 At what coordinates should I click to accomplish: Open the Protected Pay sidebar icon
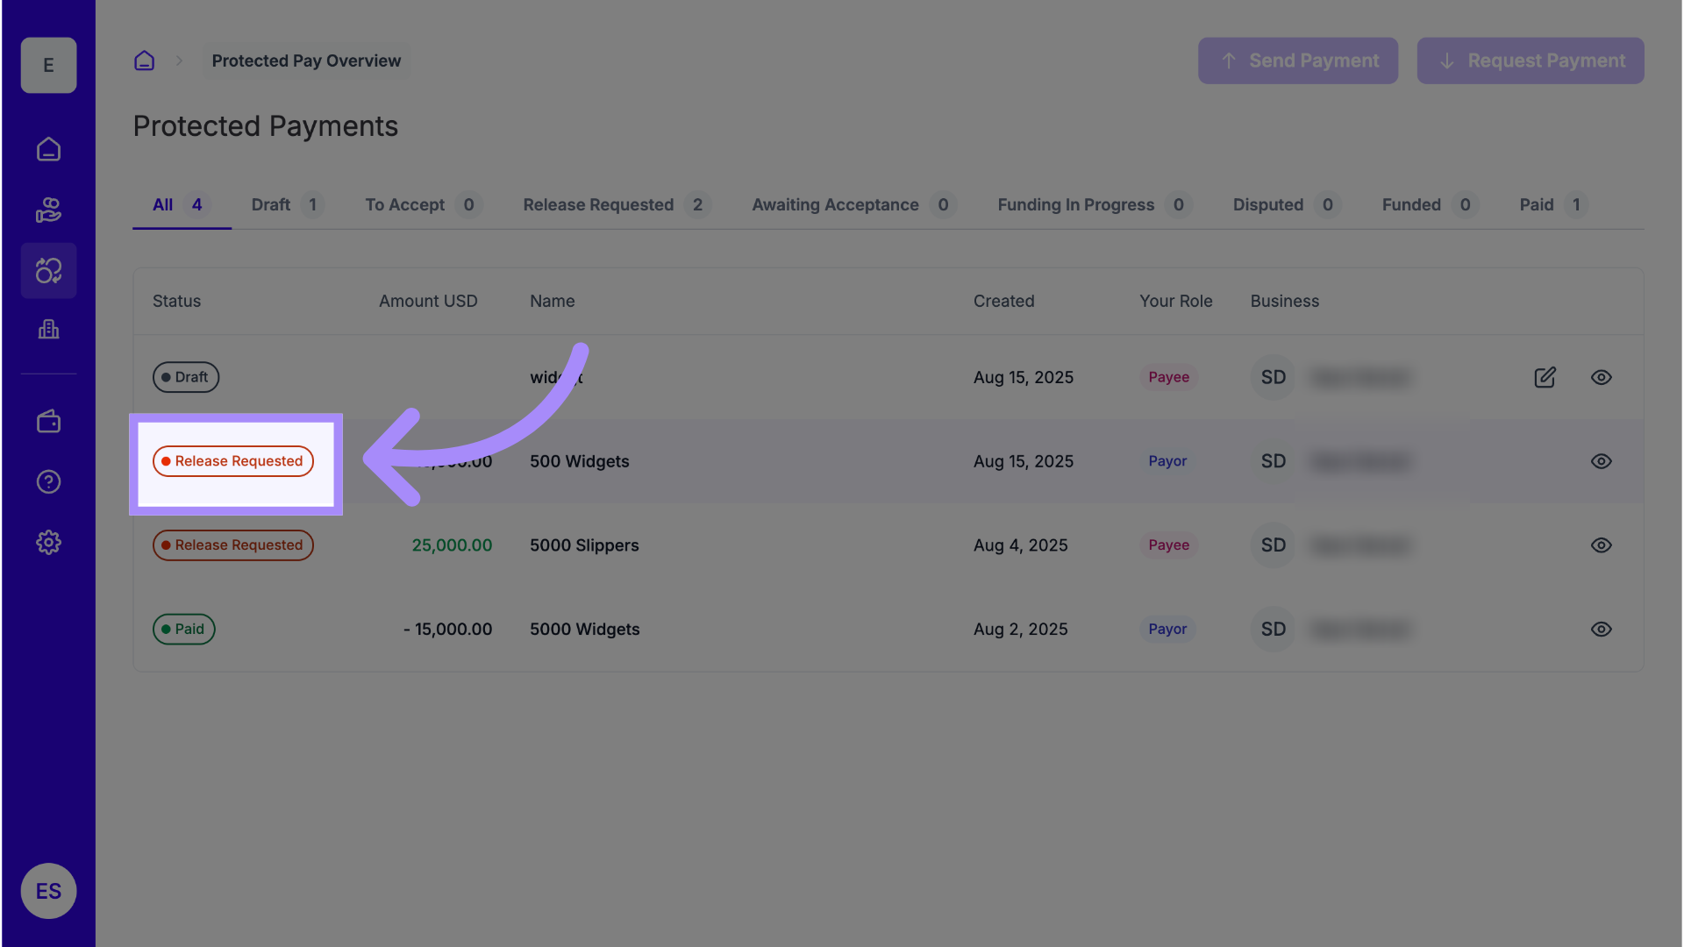pos(48,271)
